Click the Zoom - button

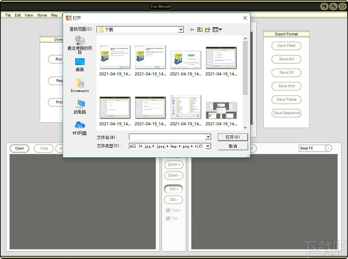(x=174, y=175)
